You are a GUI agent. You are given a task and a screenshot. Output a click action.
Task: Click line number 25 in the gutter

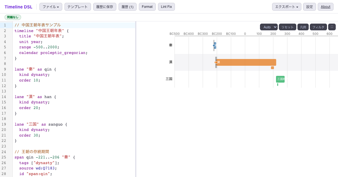4,157
